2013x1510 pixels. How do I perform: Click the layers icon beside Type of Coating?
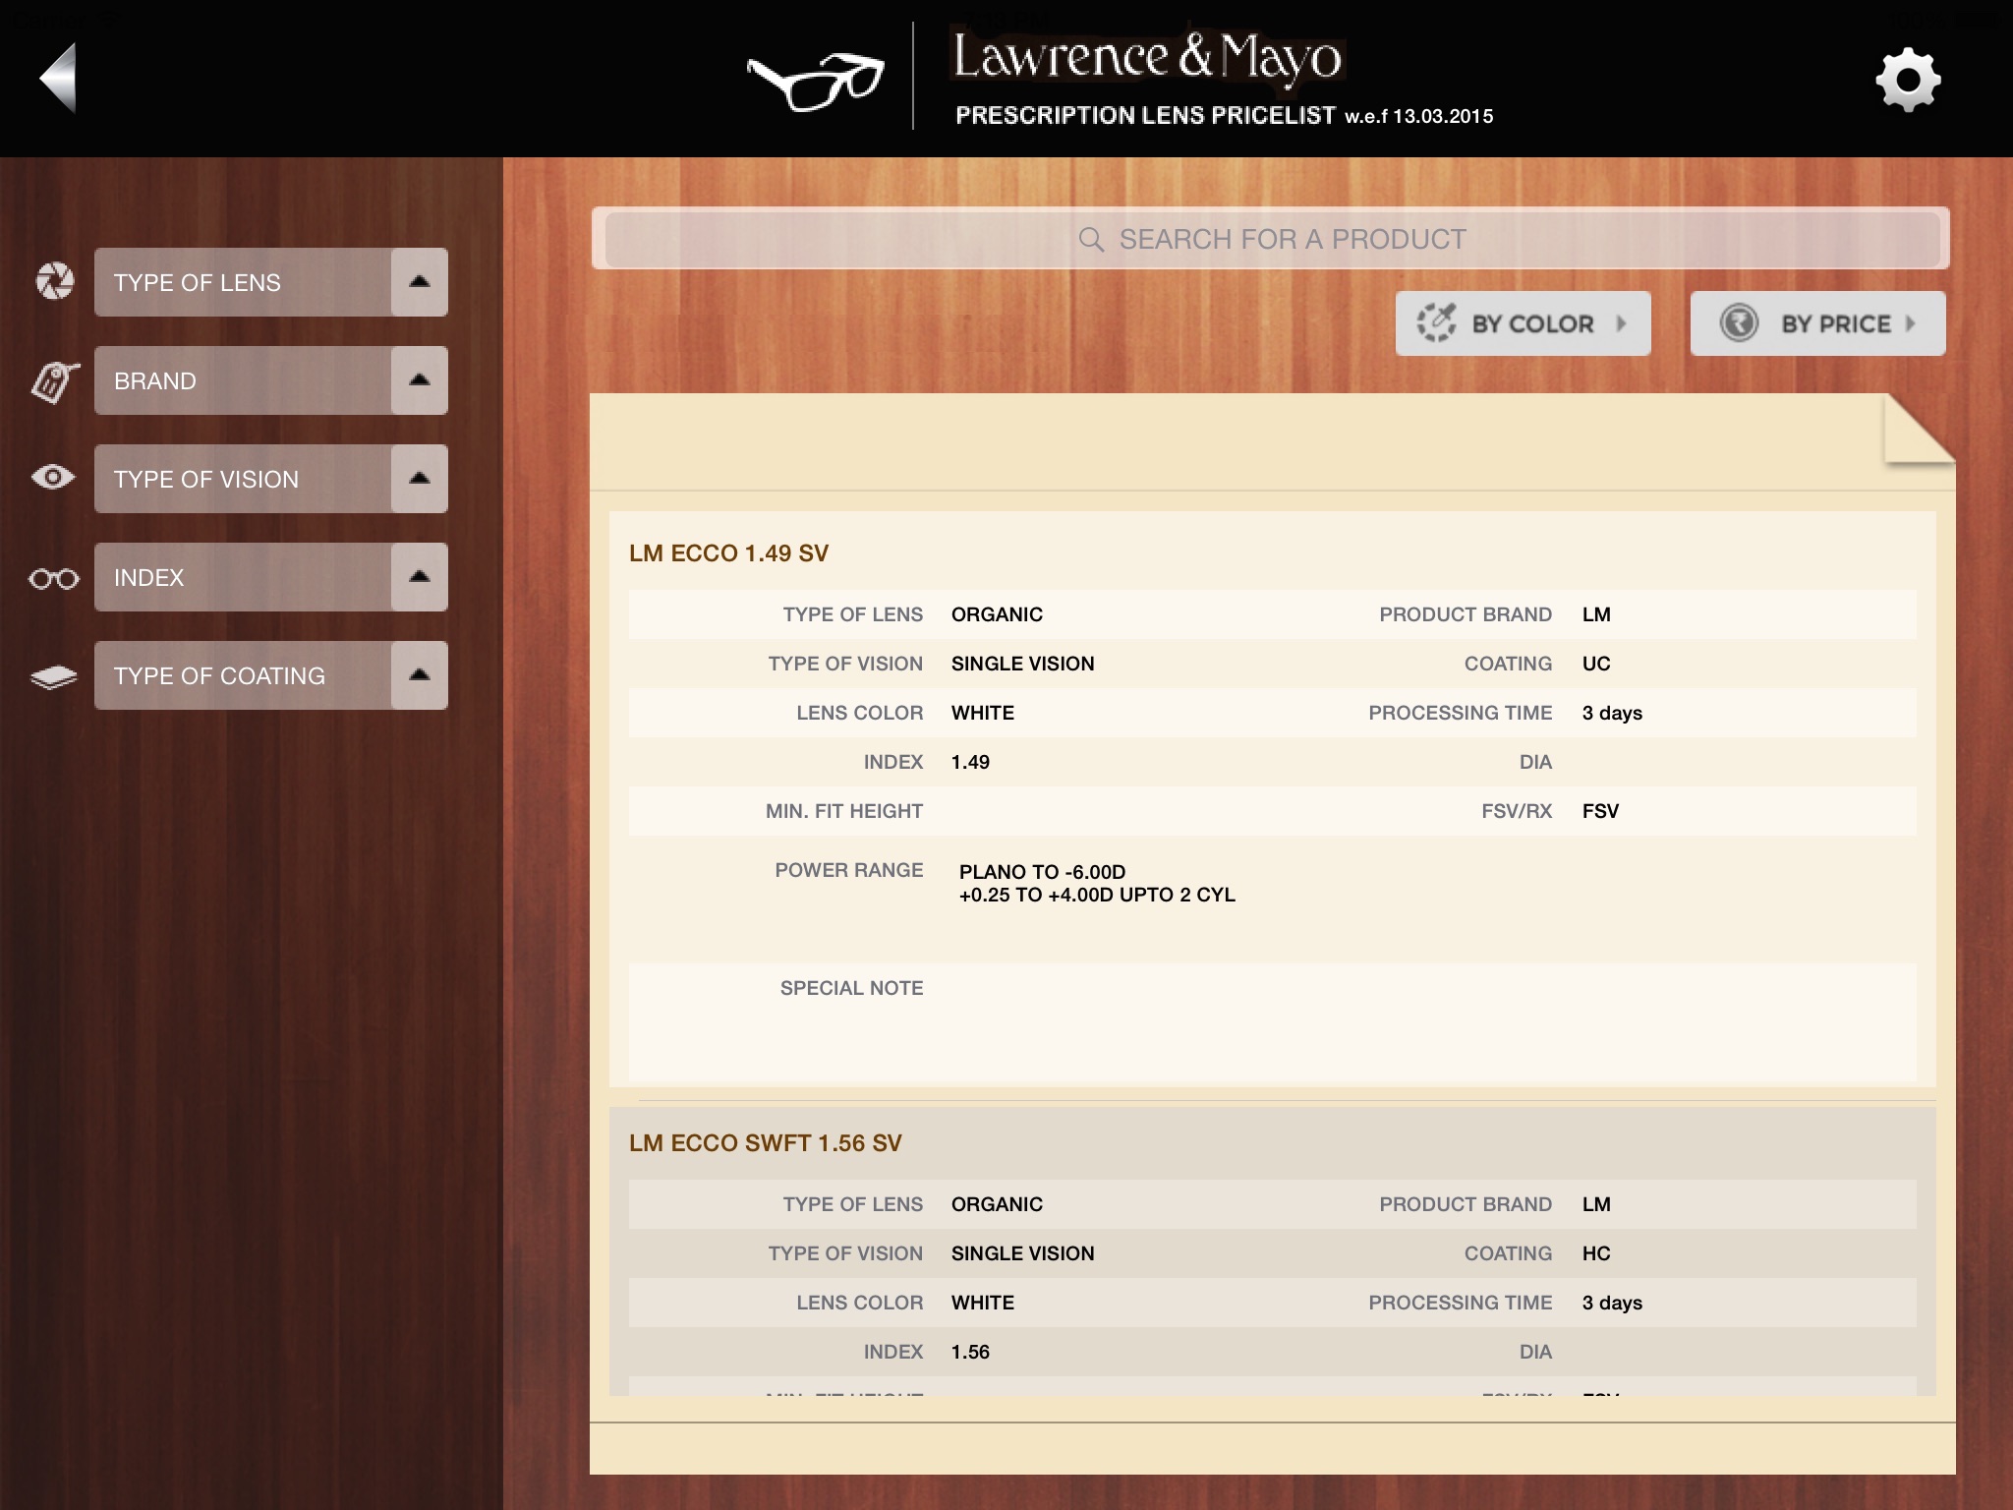(54, 676)
